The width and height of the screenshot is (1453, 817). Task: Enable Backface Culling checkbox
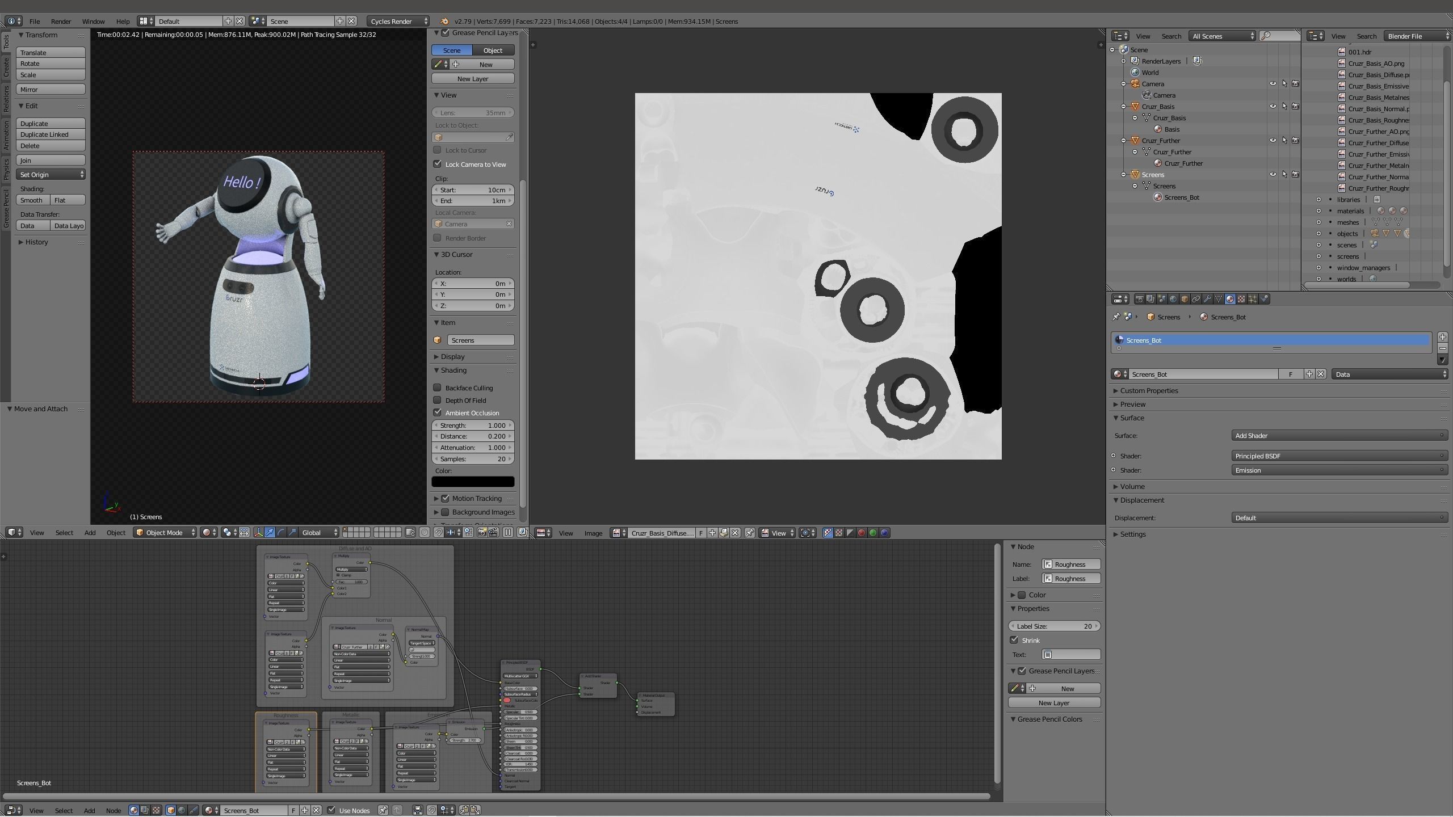click(x=438, y=388)
